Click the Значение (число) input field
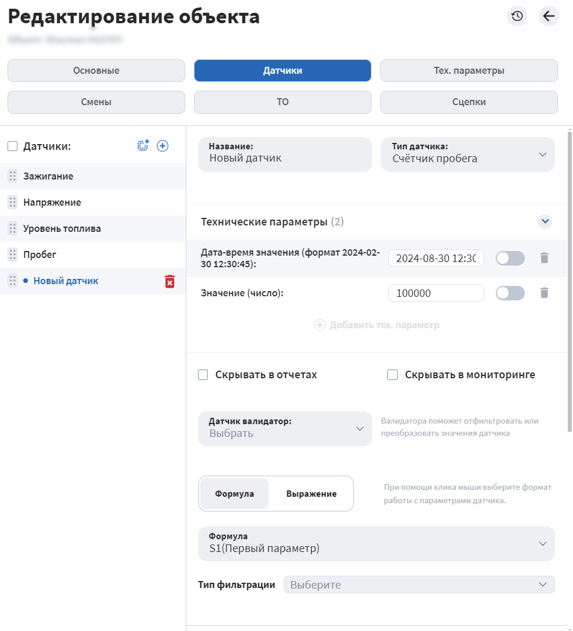573x631 pixels. (x=436, y=293)
